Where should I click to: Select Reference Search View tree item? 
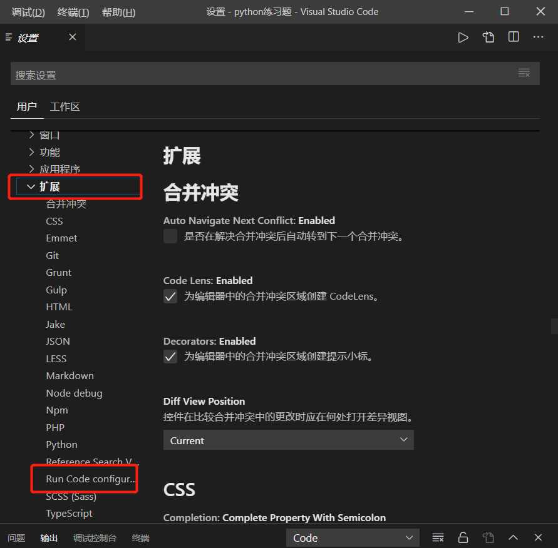92,462
